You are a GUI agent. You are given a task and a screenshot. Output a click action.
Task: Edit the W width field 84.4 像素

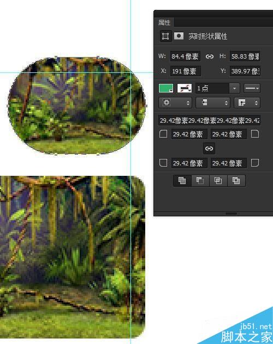click(x=185, y=56)
